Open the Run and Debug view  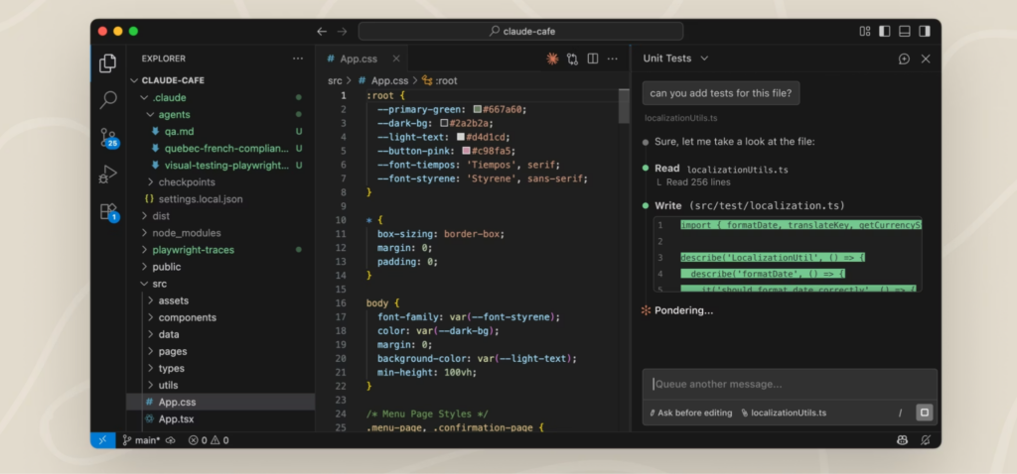tap(107, 175)
